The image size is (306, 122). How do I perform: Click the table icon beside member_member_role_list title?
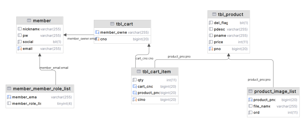[x=9, y=89]
